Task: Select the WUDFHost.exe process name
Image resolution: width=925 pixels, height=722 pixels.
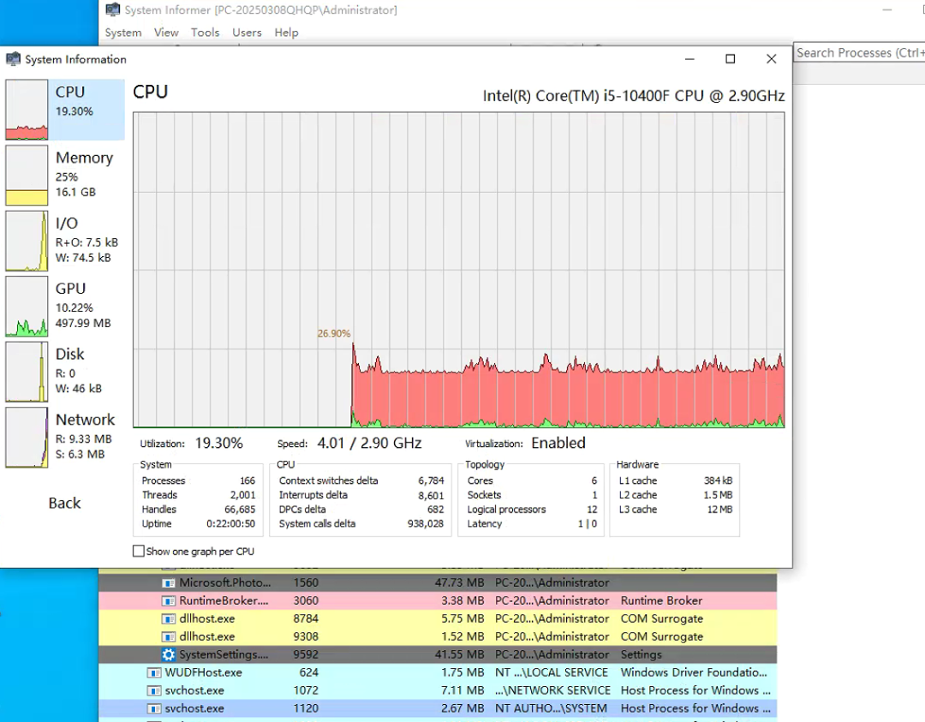Action: 203,672
